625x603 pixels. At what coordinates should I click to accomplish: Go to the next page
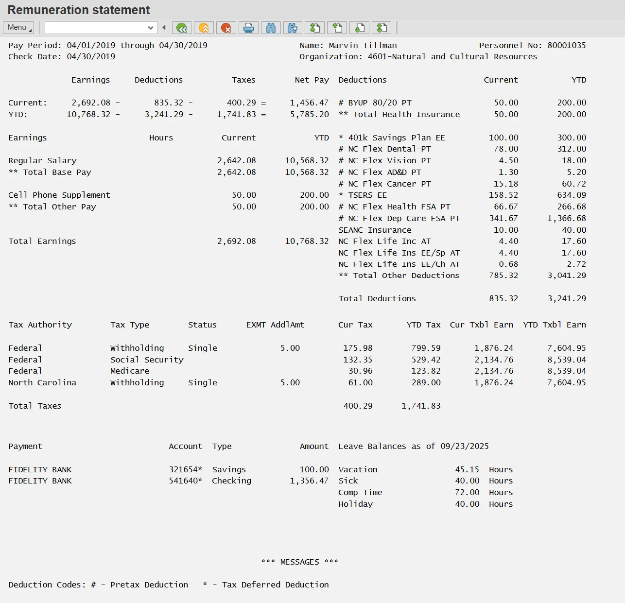(360, 28)
